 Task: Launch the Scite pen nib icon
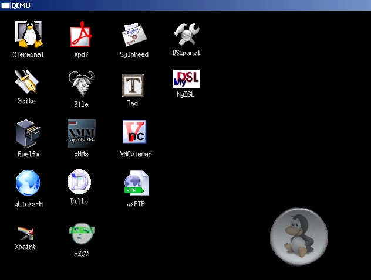click(x=26, y=81)
